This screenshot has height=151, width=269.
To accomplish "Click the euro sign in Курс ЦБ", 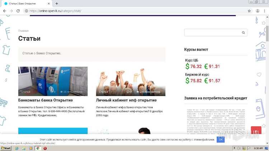I will click(206, 66).
